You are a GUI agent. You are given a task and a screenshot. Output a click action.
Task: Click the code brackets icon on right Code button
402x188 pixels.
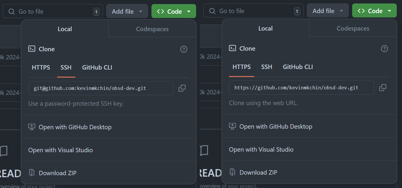(x=361, y=11)
